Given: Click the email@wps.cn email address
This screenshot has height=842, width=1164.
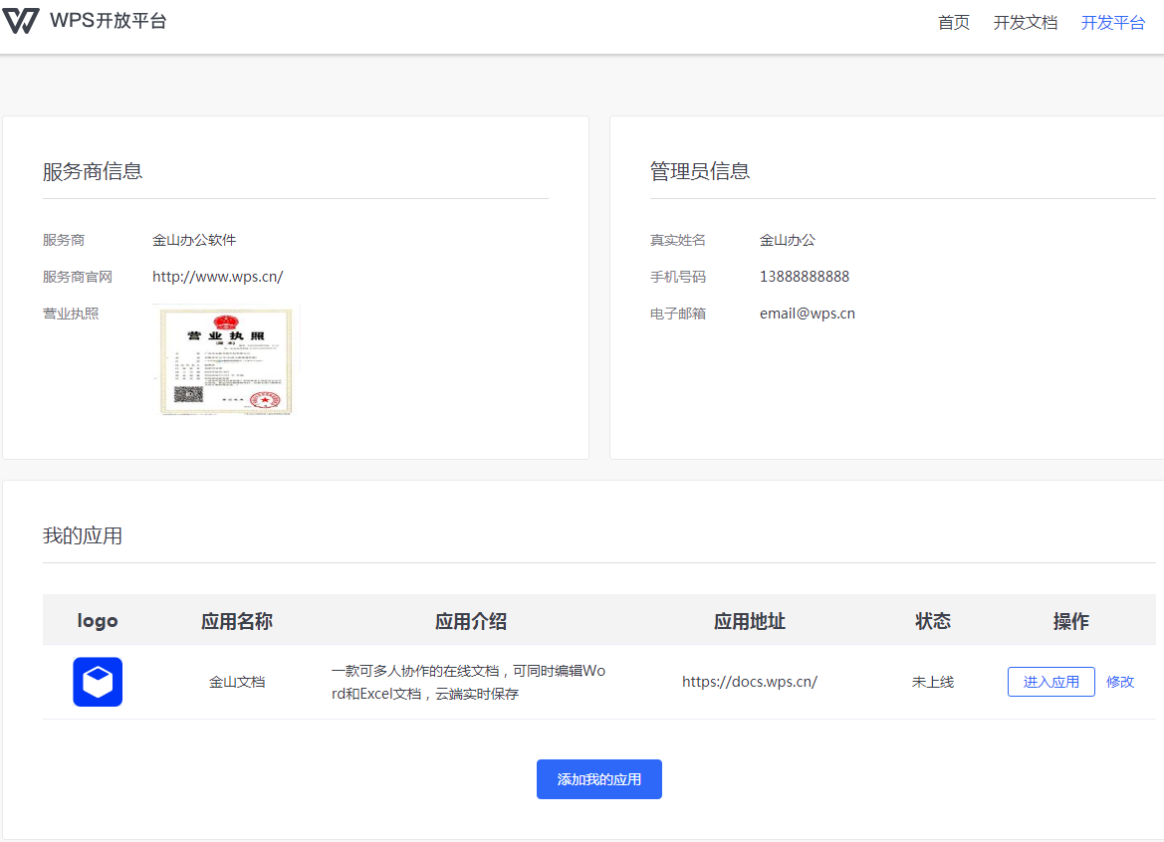Looking at the screenshot, I should pos(807,314).
